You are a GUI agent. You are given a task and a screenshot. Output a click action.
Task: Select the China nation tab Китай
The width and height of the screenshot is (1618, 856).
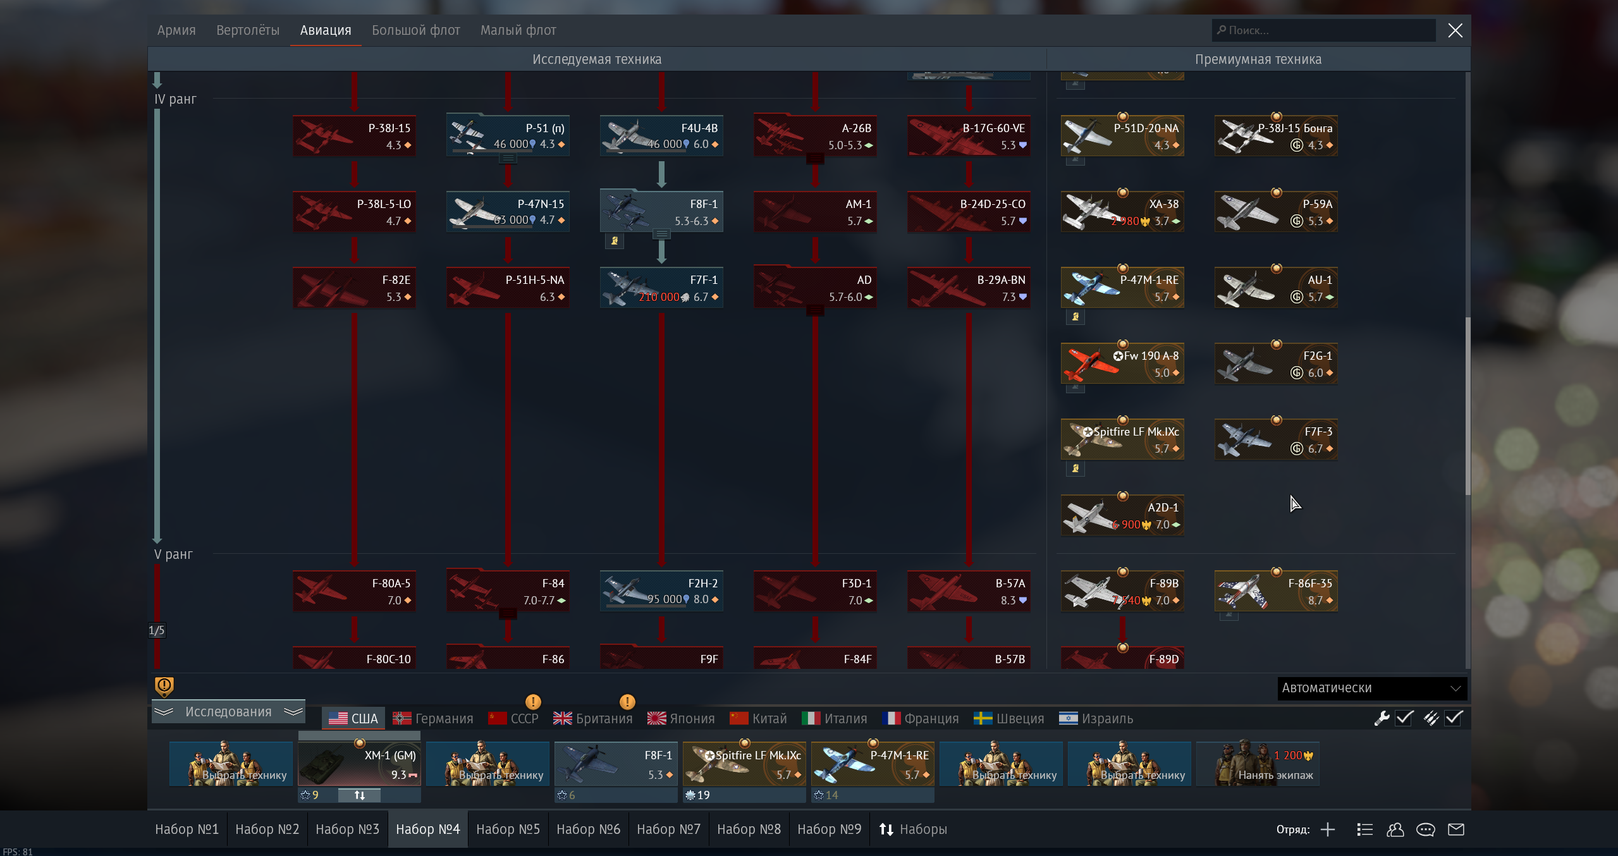point(758,719)
